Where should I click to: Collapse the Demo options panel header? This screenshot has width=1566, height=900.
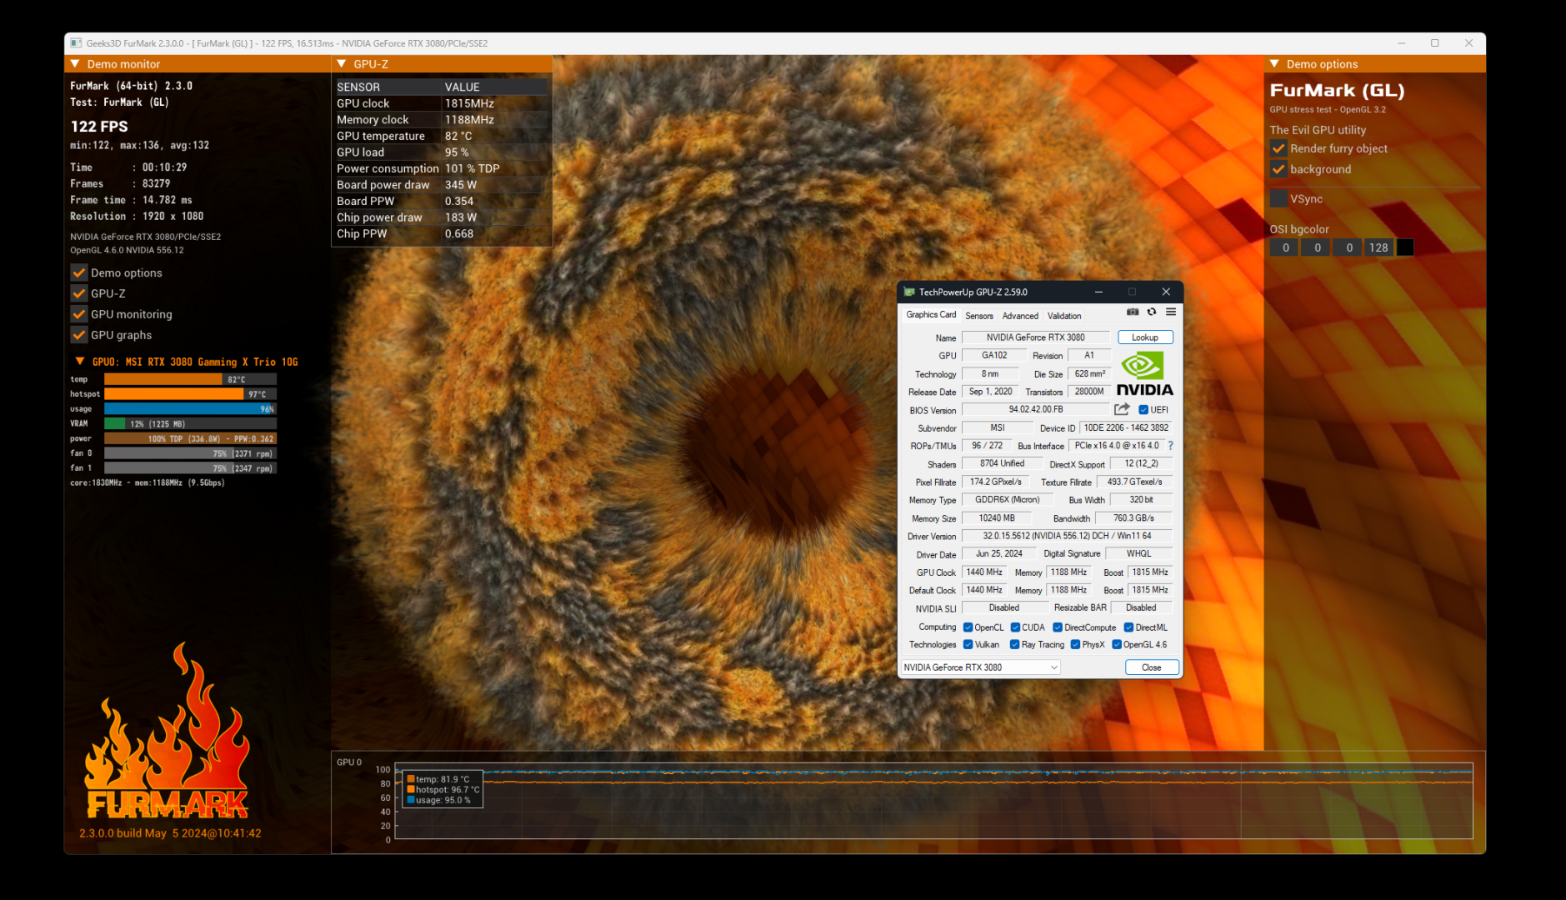(x=1274, y=64)
